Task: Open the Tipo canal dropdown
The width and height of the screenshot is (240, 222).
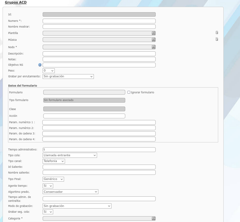Action: point(54,161)
